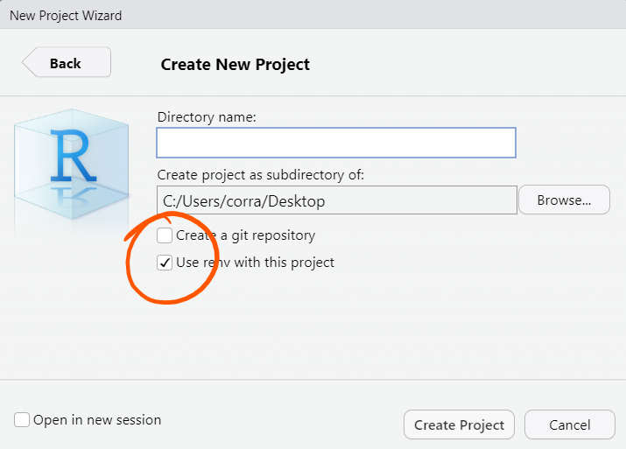Image resolution: width=626 pixels, height=449 pixels.
Task: Cancel the New Project Wizard
Action: coord(569,424)
